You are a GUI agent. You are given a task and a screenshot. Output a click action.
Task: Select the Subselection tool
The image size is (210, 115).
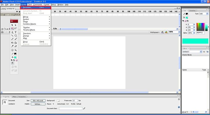(x=15, y=25)
